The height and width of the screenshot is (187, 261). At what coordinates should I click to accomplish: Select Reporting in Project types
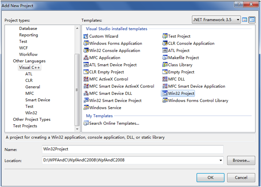pos(29,35)
